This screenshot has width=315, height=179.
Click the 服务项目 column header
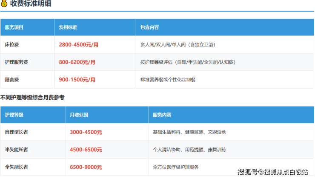(x=14, y=27)
